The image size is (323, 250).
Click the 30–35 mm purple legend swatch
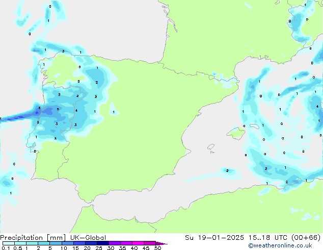tap(115, 243)
